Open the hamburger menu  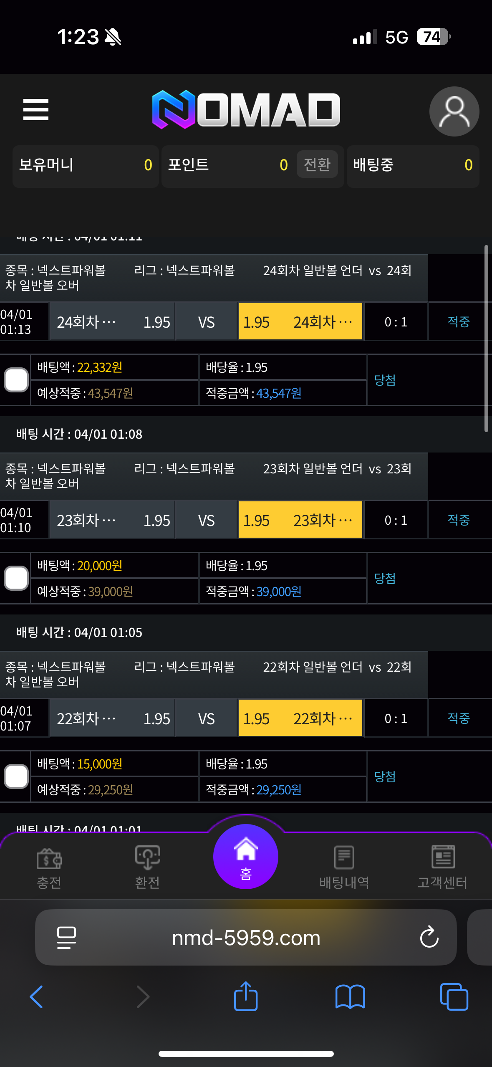coord(36,109)
